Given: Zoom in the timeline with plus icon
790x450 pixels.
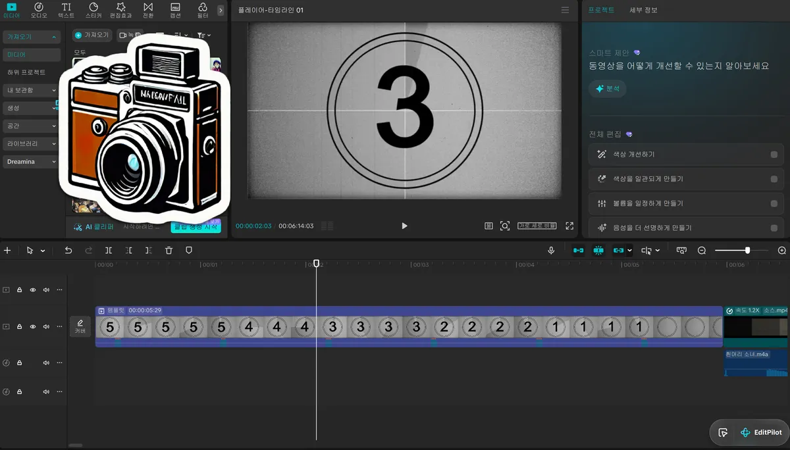Looking at the screenshot, I should click(x=782, y=251).
